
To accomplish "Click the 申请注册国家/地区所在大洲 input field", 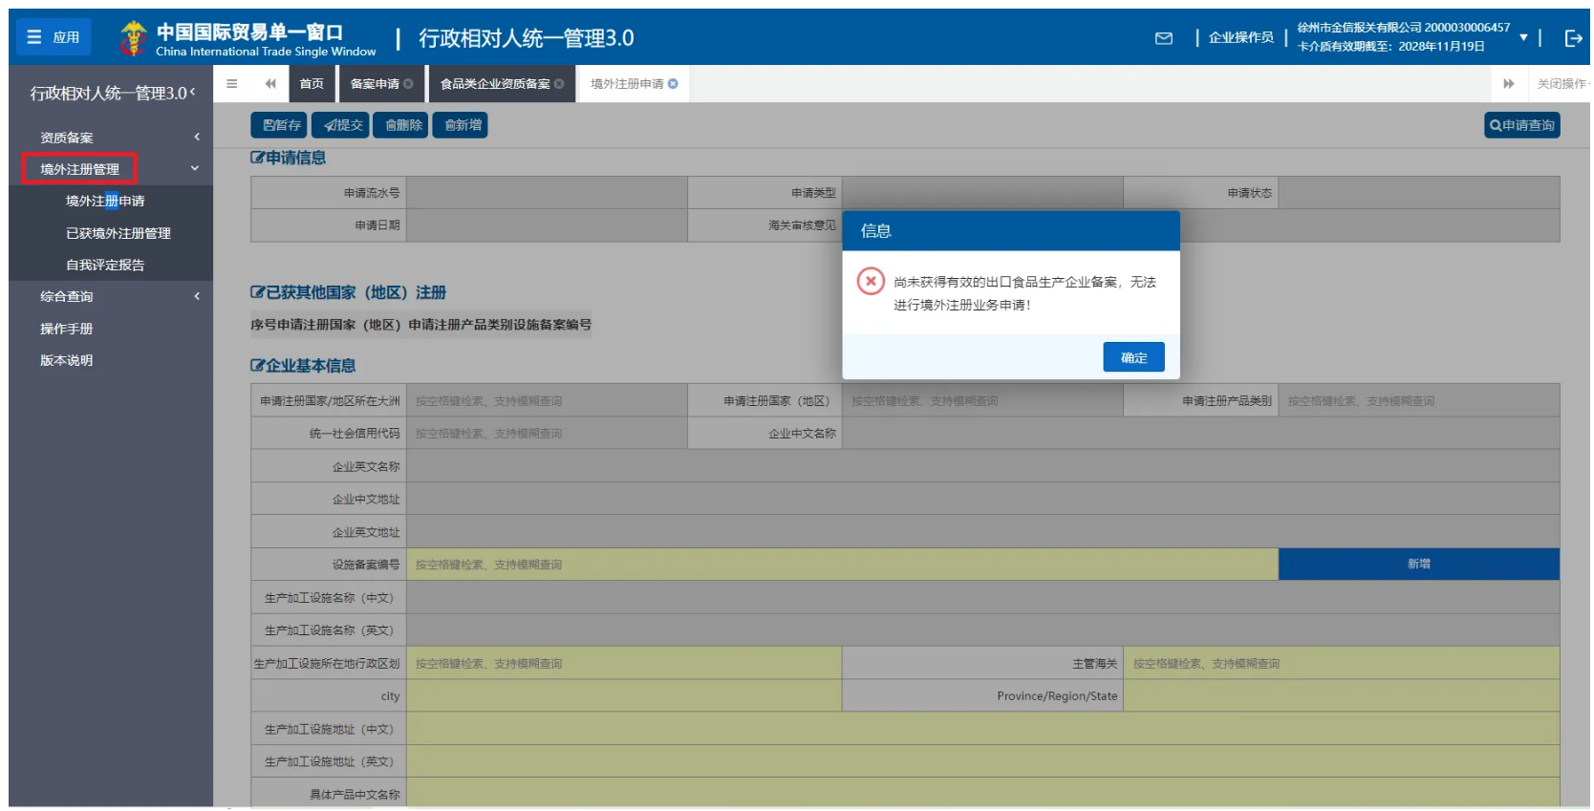I will pos(547,401).
